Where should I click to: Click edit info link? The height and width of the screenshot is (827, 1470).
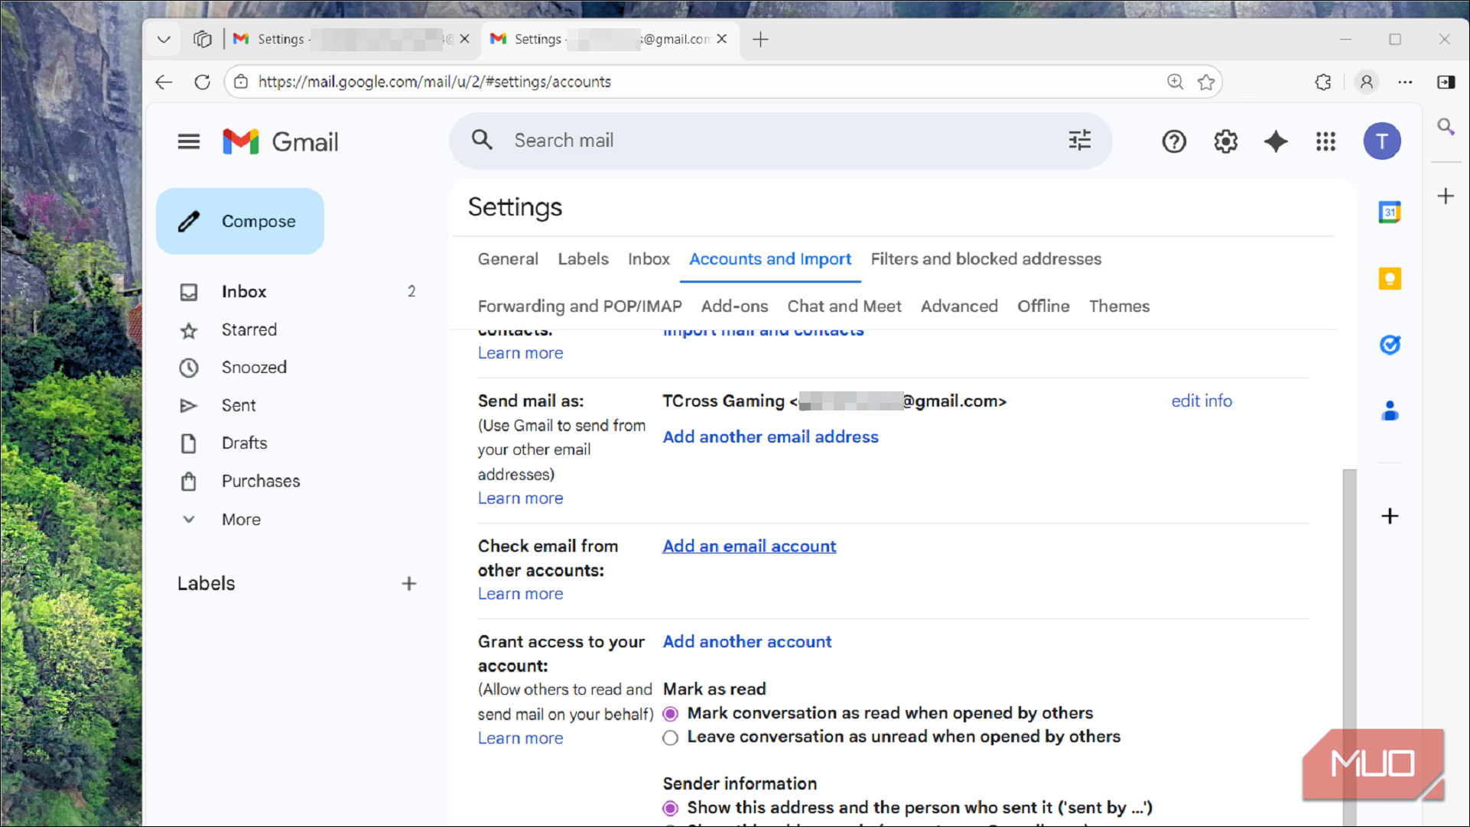1202,401
